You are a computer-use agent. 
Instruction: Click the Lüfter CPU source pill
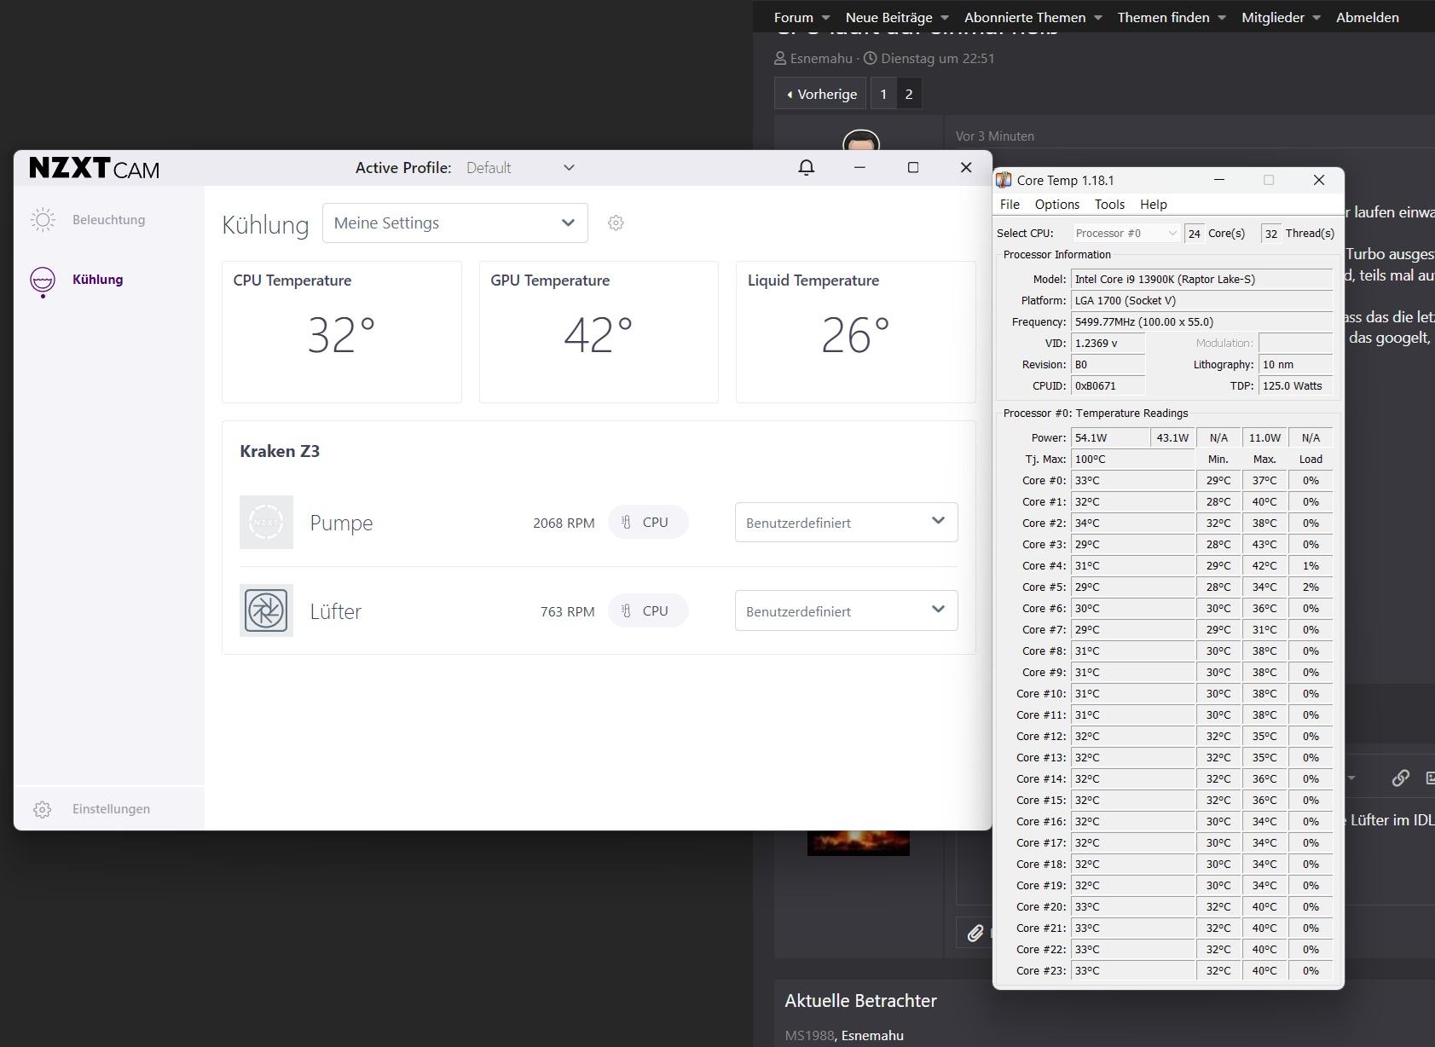[x=648, y=610]
